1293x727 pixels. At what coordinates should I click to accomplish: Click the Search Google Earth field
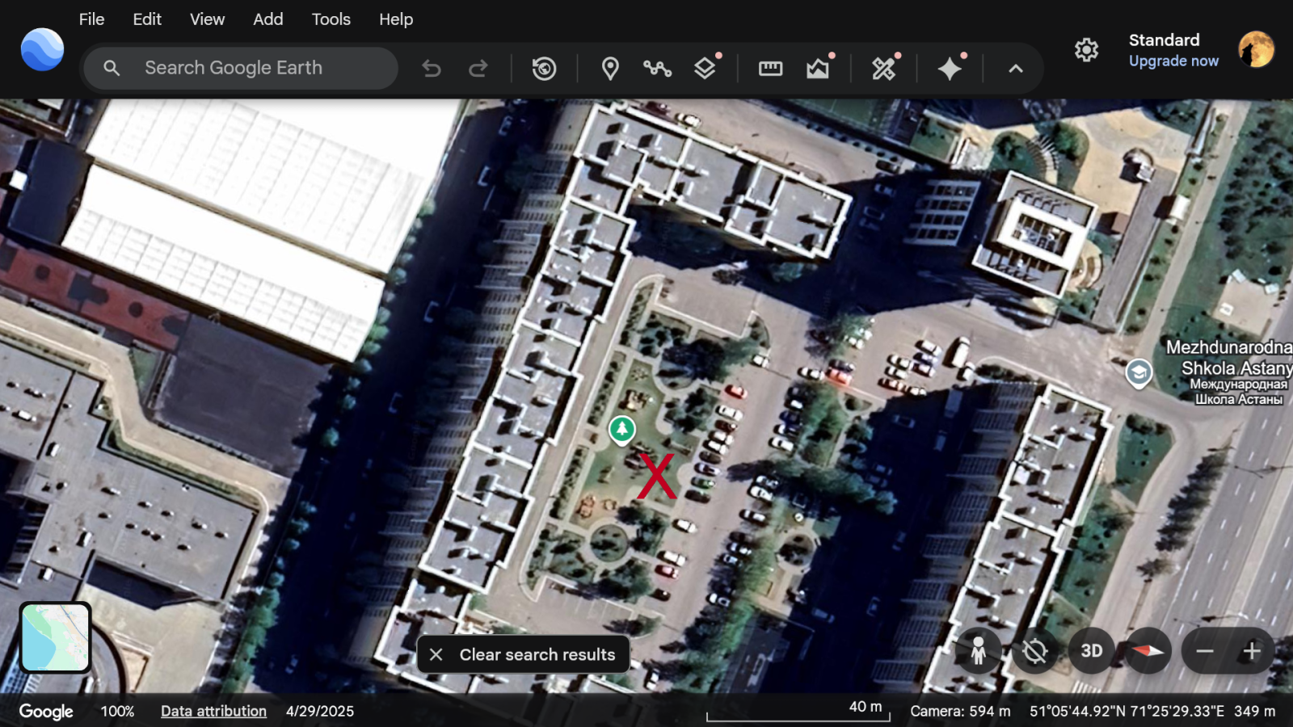(251, 69)
